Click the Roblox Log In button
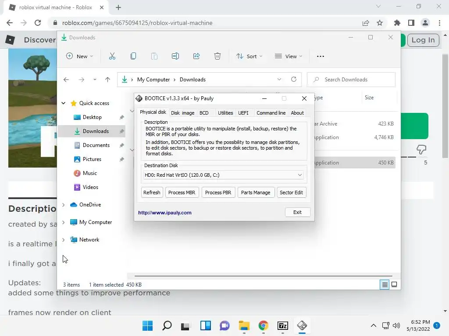Viewport: 449px width, 336px height. pos(423,40)
